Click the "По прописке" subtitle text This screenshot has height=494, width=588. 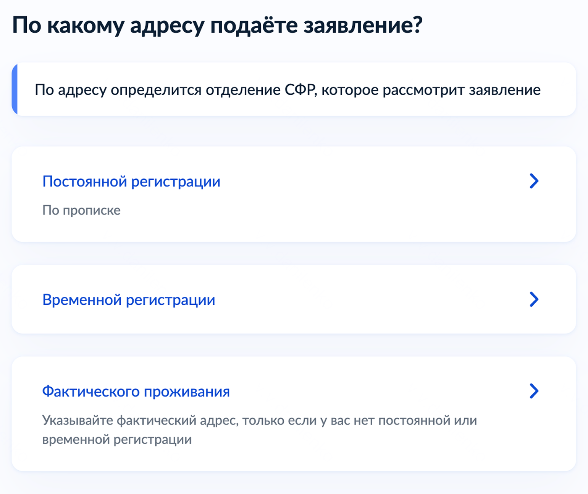tap(81, 210)
